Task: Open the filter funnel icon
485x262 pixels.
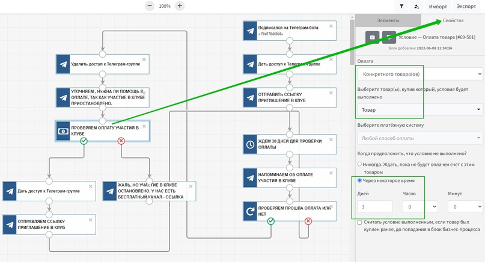Action: pyautogui.click(x=401, y=6)
